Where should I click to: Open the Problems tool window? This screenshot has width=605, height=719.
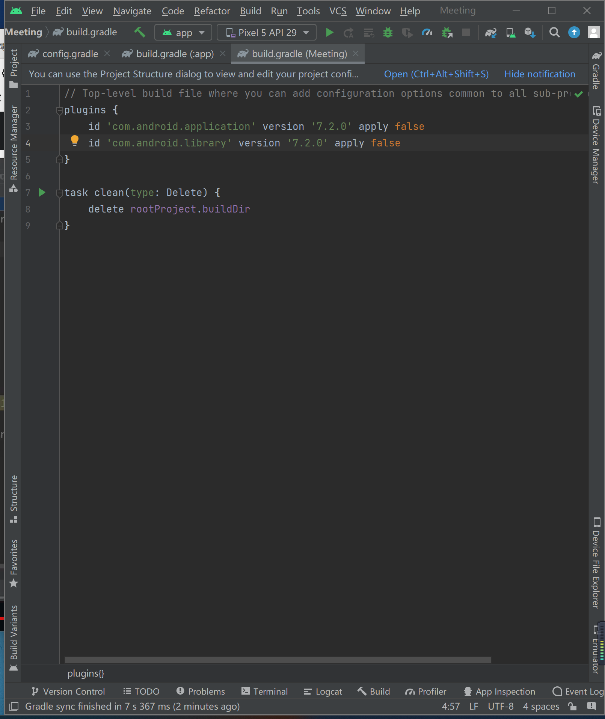201,691
